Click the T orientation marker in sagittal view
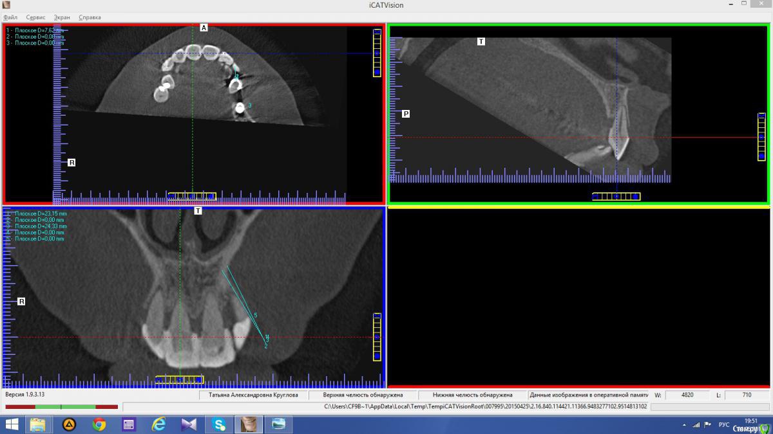The width and height of the screenshot is (773, 434). pos(481,41)
